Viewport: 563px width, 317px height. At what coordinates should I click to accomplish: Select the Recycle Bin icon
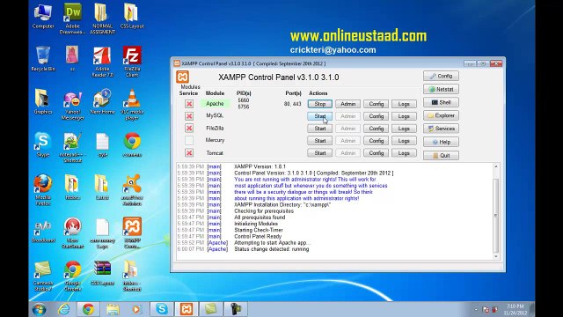point(43,59)
